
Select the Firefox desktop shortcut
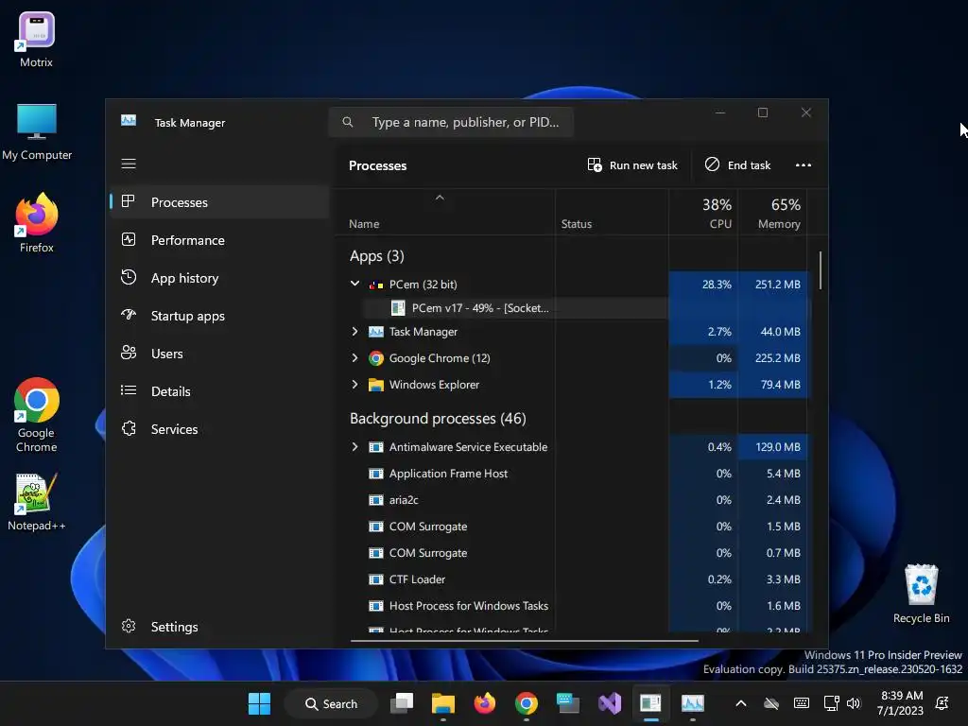pos(37,223)
